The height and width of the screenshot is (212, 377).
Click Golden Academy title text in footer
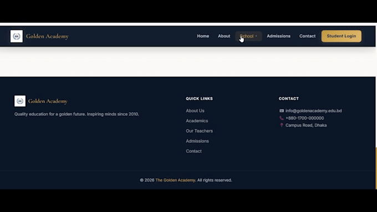(48, 101)
